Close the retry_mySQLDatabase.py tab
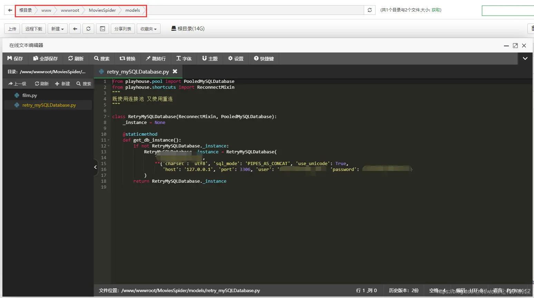The image size is (534, 298). point(175,71)
